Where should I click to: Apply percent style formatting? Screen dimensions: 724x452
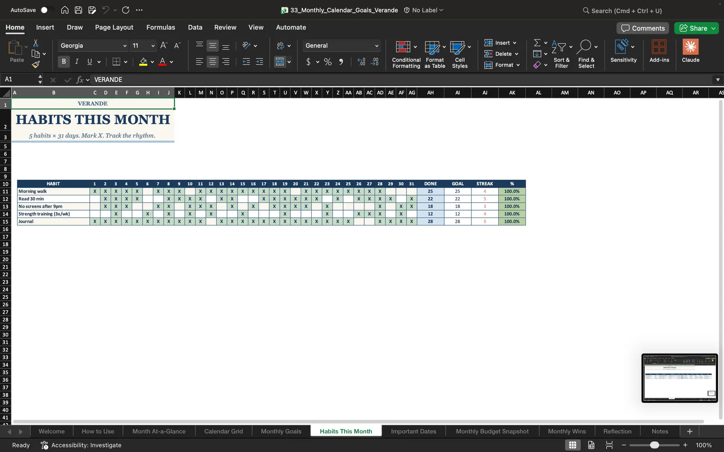click(328, 62)
